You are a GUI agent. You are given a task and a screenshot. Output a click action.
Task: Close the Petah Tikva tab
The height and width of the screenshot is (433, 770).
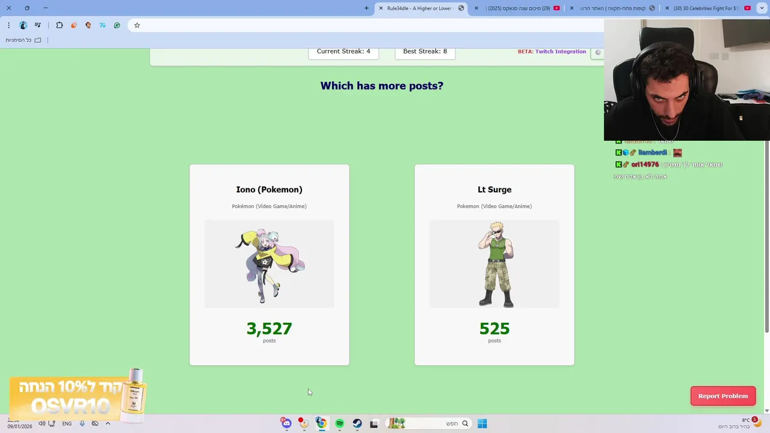point(571,8)
